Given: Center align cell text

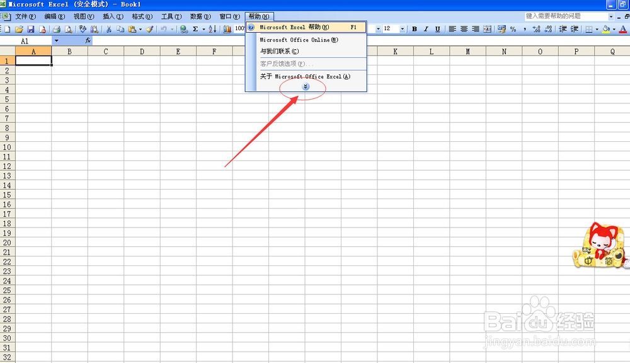Looking at the screenshot, I should (x=464, y=29).
